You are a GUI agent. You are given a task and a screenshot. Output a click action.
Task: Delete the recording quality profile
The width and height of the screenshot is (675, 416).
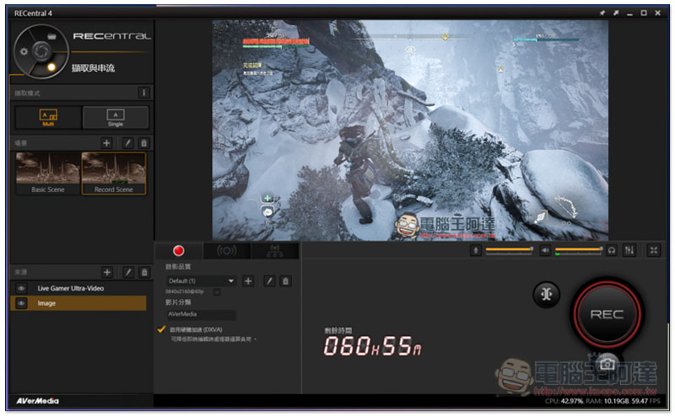(x=285, y=281)
